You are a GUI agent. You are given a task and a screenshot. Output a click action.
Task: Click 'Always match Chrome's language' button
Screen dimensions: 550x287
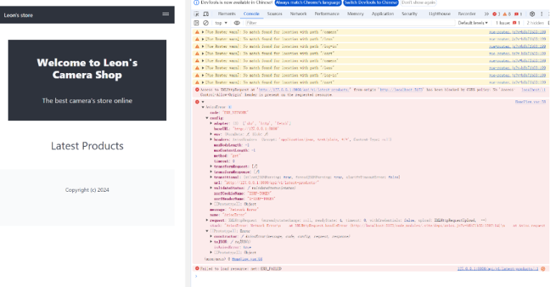(307, 3)
